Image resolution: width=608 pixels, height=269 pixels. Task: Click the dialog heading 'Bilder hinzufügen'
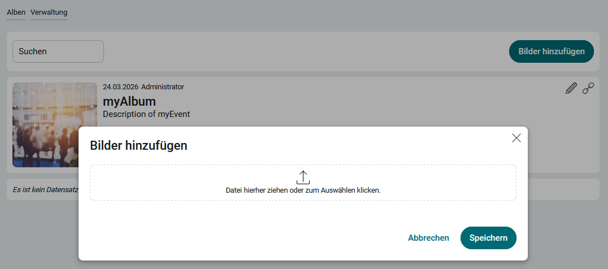(139, 146)
